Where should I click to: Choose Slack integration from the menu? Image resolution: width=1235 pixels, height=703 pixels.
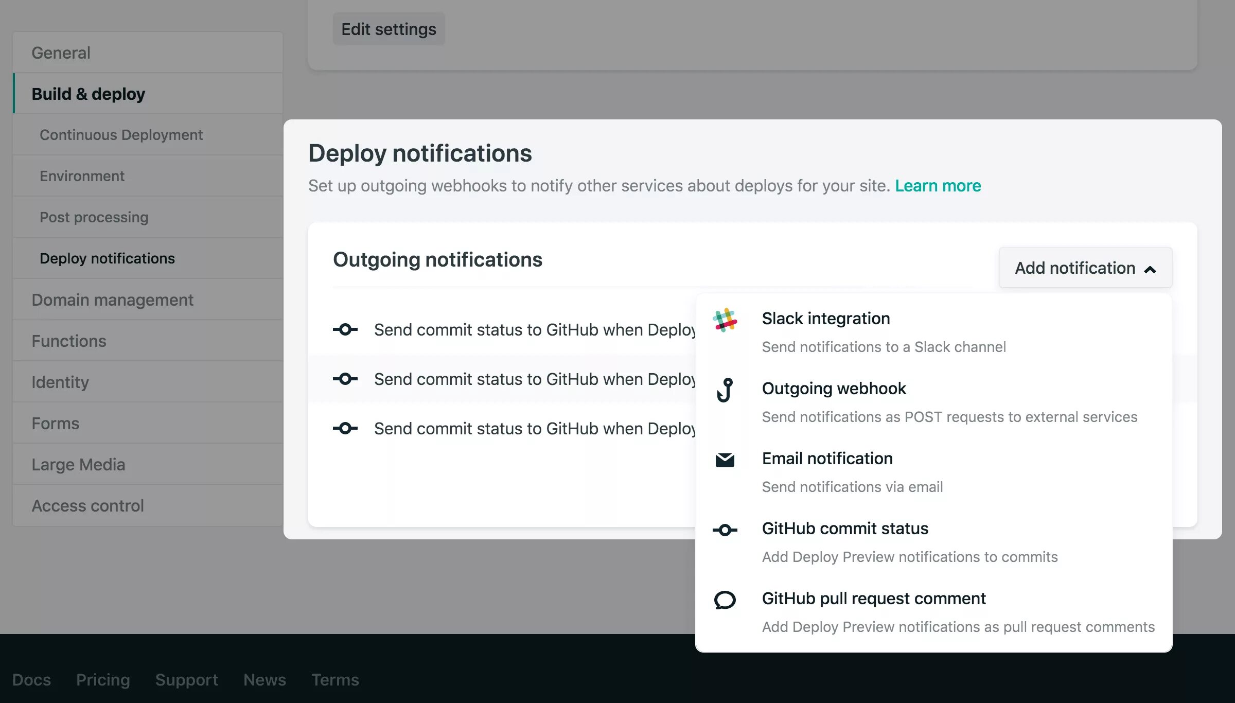coord(825,319)
